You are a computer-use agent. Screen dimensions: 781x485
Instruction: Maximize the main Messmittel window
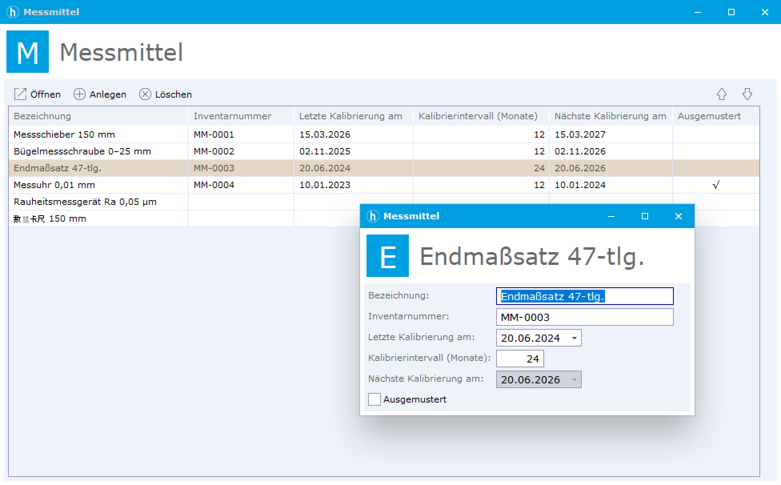point(731,12)
